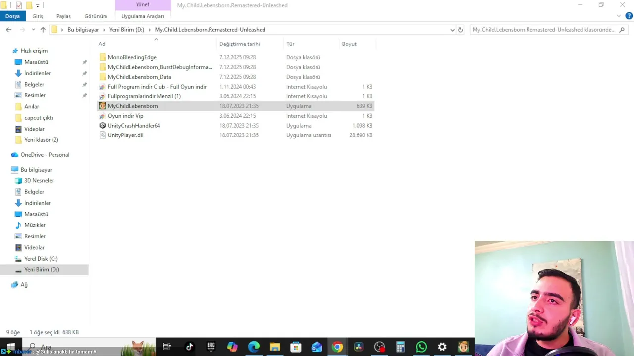Image resolution: width=634 pixels, height=356 pixels.
Task: Click the Yönet contextual tab header
Action: point(143,5)
